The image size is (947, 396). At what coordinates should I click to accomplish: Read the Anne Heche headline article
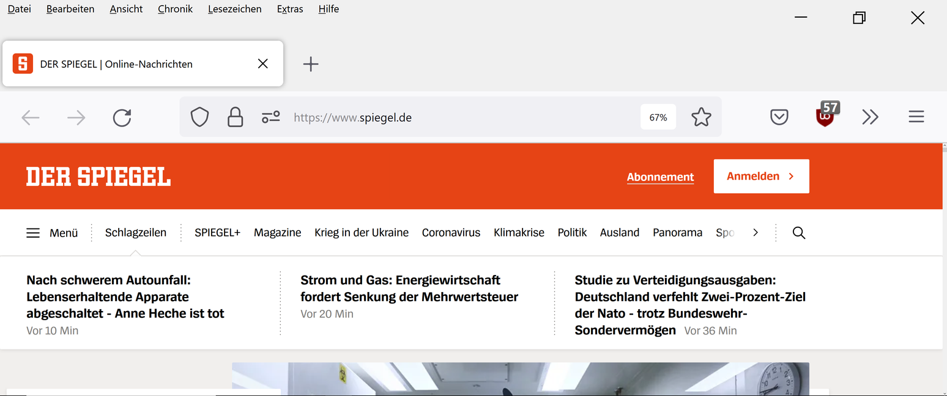tap(125, 297)
